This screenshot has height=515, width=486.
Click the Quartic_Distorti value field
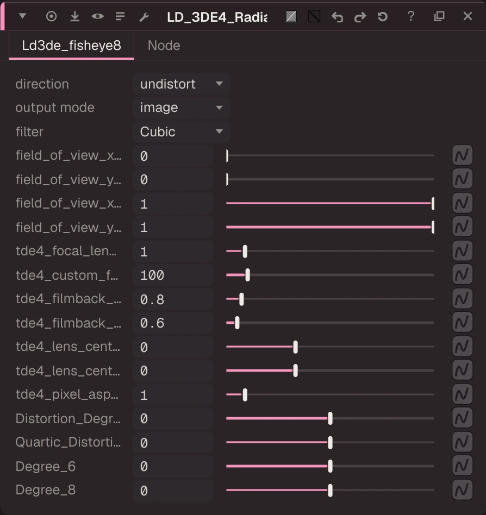(x=173, y=442)
